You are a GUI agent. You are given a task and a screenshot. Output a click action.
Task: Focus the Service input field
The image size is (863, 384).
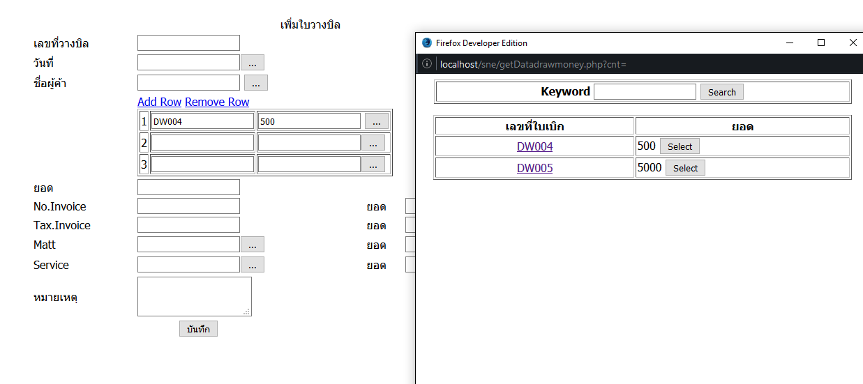point(188,265)
